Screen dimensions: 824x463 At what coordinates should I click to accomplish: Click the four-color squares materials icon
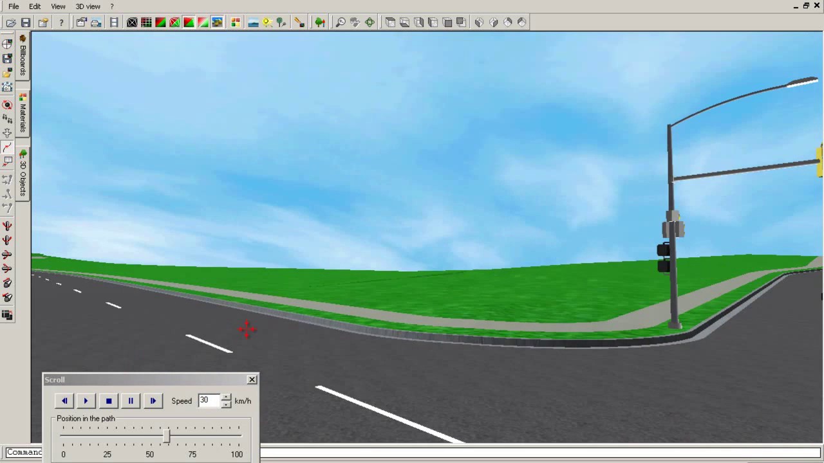(x=236, y=23)
